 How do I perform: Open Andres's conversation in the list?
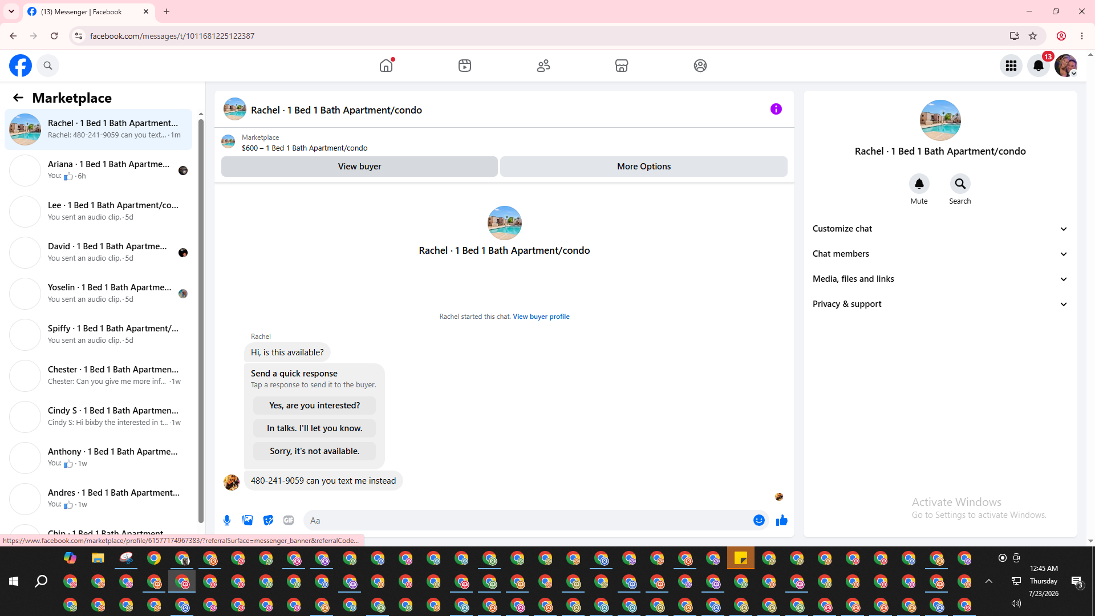click(x=99, y=499)
